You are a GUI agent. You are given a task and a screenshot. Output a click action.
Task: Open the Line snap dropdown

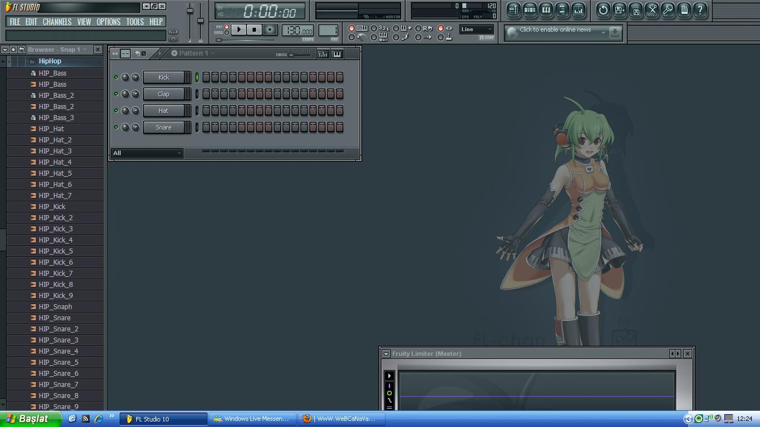(x=477, y=29)
